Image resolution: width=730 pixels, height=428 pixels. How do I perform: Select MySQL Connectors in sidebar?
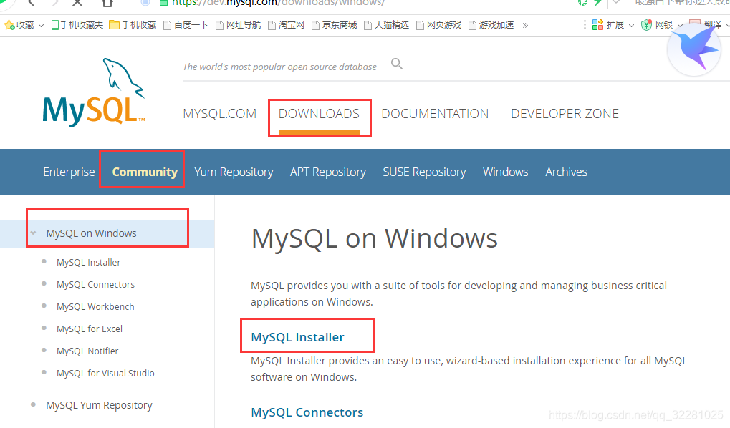click(x=95, y=284)
